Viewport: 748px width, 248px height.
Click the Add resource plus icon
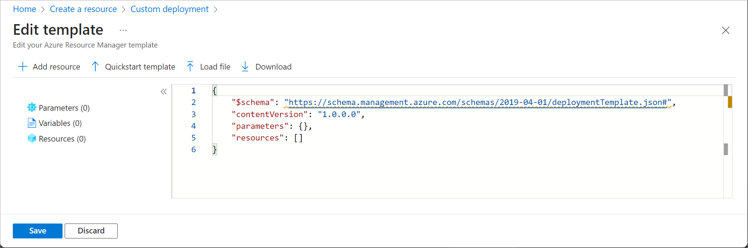tap(22, 67)
